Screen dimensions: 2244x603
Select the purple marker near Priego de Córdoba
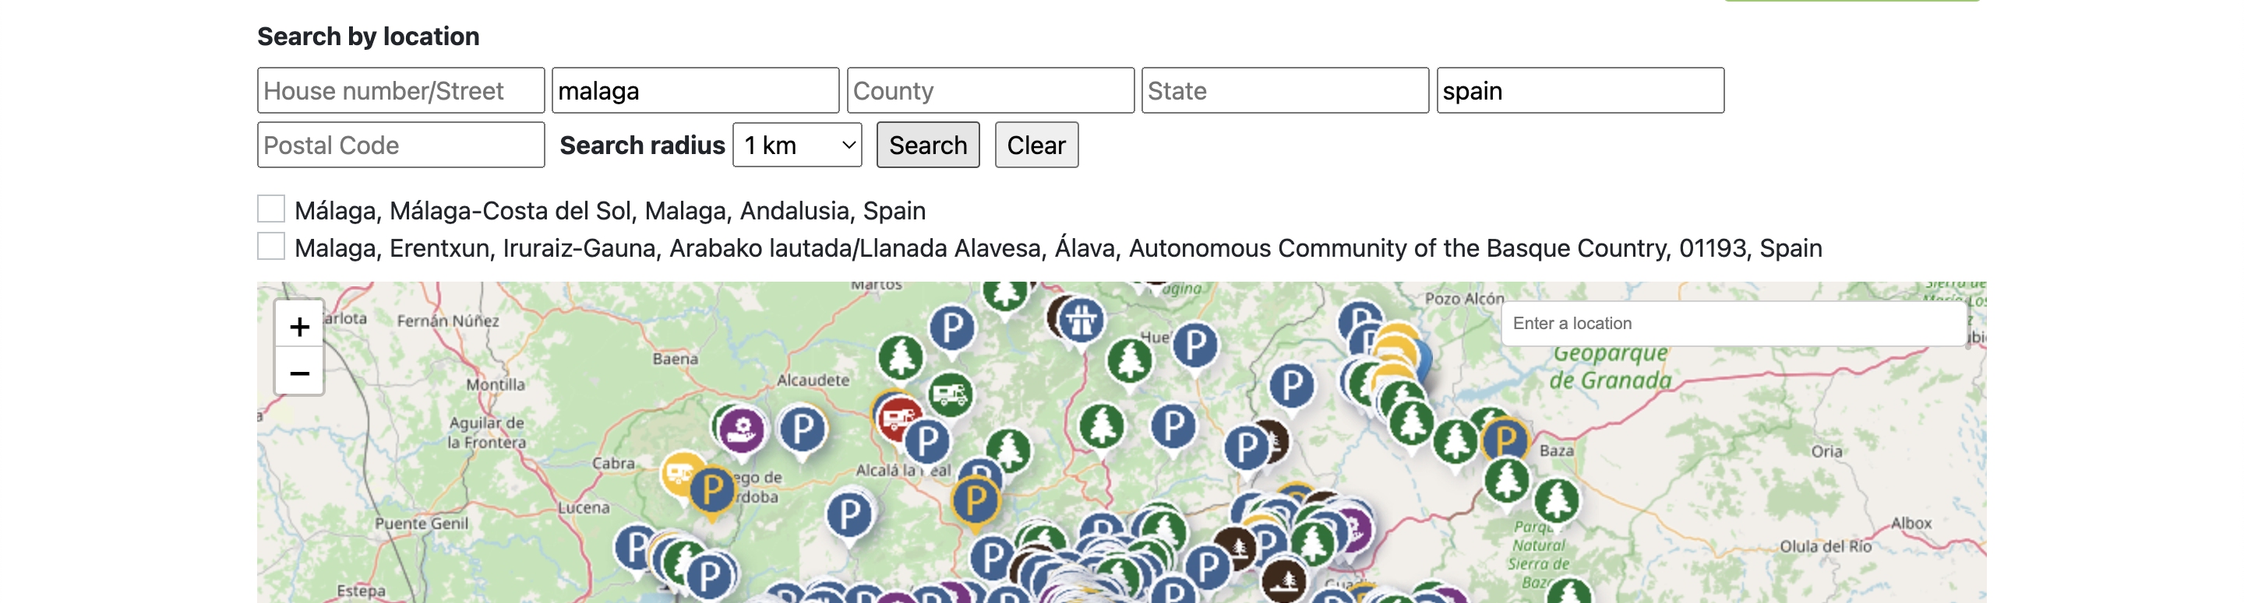click(741, 429)
